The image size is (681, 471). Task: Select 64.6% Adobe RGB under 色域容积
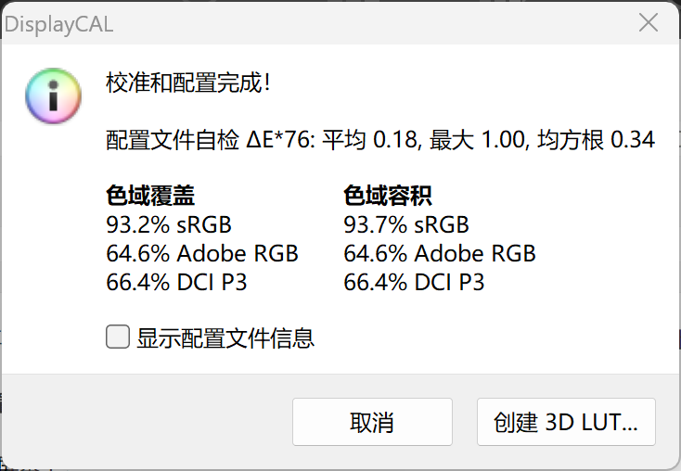(x=440, y=253)
